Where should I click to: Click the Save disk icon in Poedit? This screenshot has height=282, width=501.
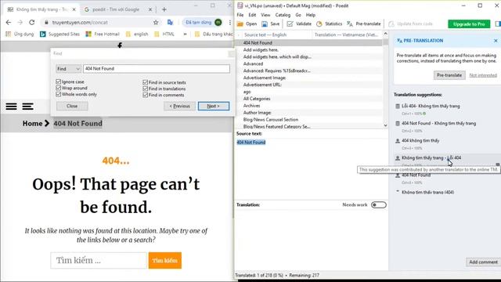[265, 24]
